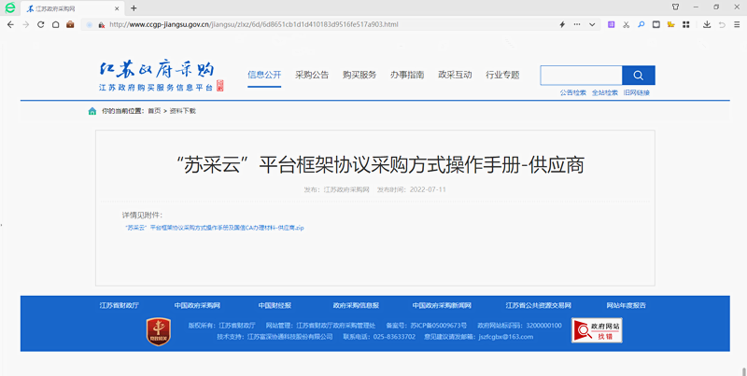Click the shirt skin icon in title bar
The width and height of the screenshot is (747, 376).
675,7
